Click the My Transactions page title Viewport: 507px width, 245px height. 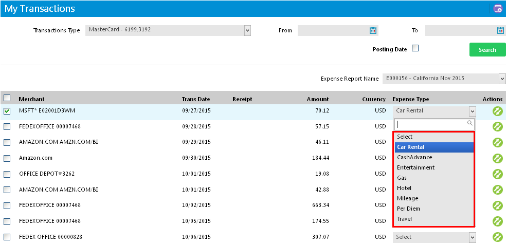[x=40, y=9]
